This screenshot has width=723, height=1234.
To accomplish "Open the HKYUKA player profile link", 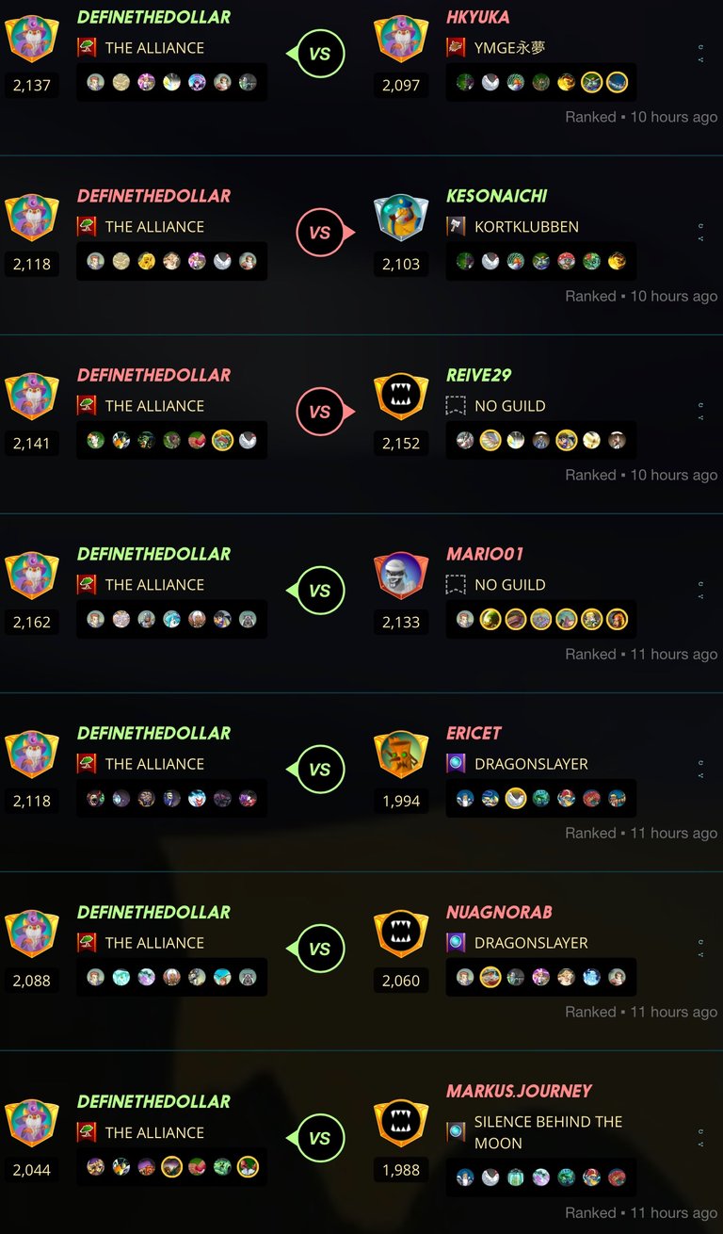I will point(478,17).
